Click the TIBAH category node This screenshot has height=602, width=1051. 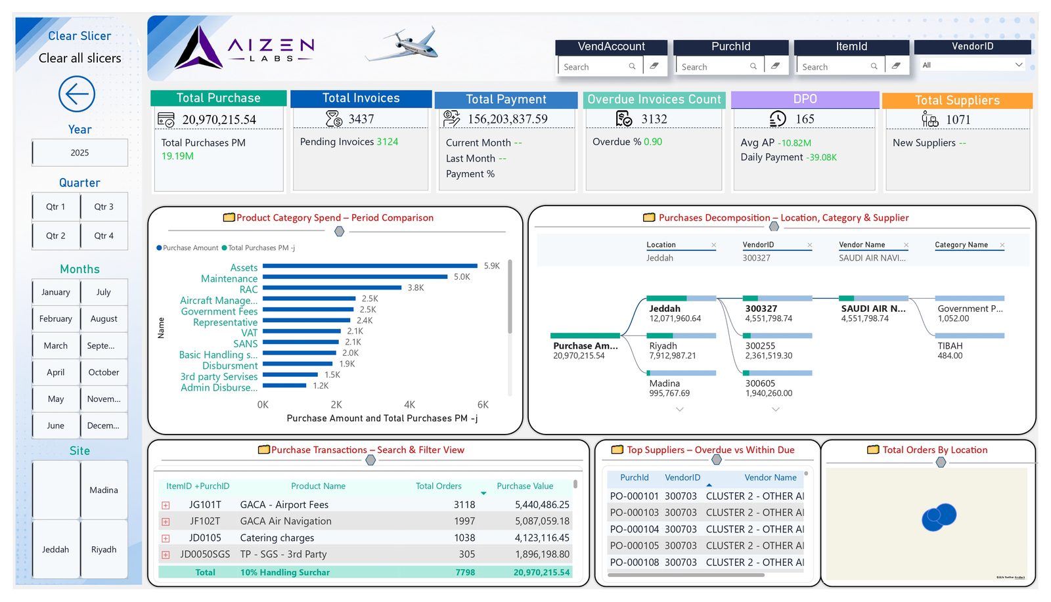(x=970, y=347)
